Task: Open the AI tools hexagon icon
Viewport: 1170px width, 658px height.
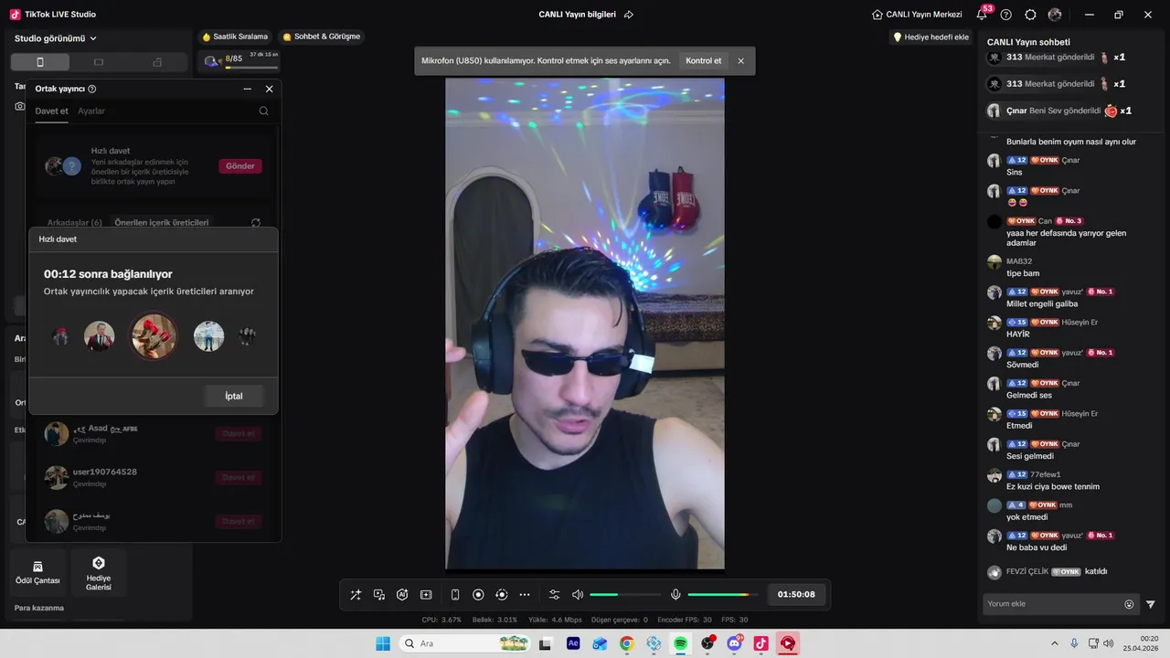Action: click(x=402, y=595)
